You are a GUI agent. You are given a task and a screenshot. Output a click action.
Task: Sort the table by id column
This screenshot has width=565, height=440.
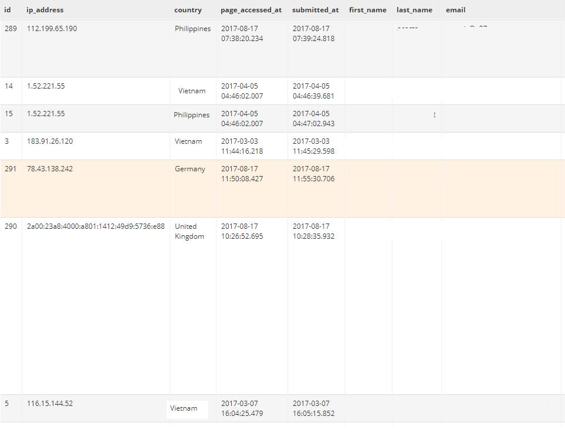[8, 9]
